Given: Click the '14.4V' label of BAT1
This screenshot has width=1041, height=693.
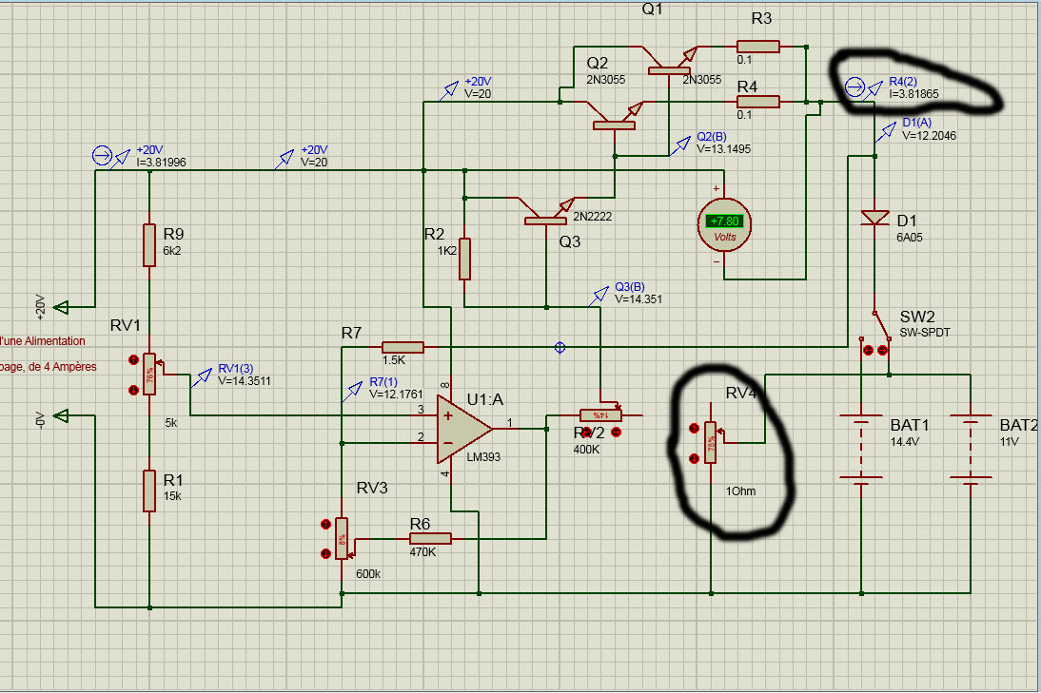Looking at the screenshot, I should tap(905, 442).
